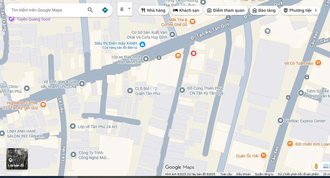Image resolution: width=330 pixels, height=178 pixels.
Task: Expand more category filters with right chevron
Action: click(x=316, y=10)
